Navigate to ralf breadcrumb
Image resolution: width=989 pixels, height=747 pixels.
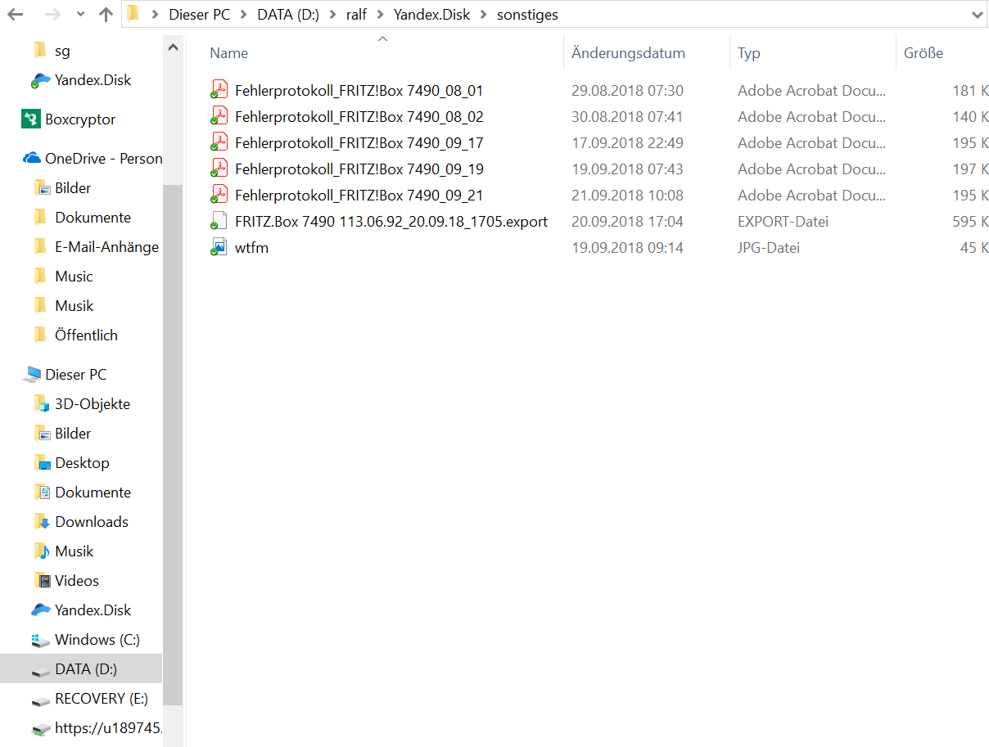[x=356, y=15]
